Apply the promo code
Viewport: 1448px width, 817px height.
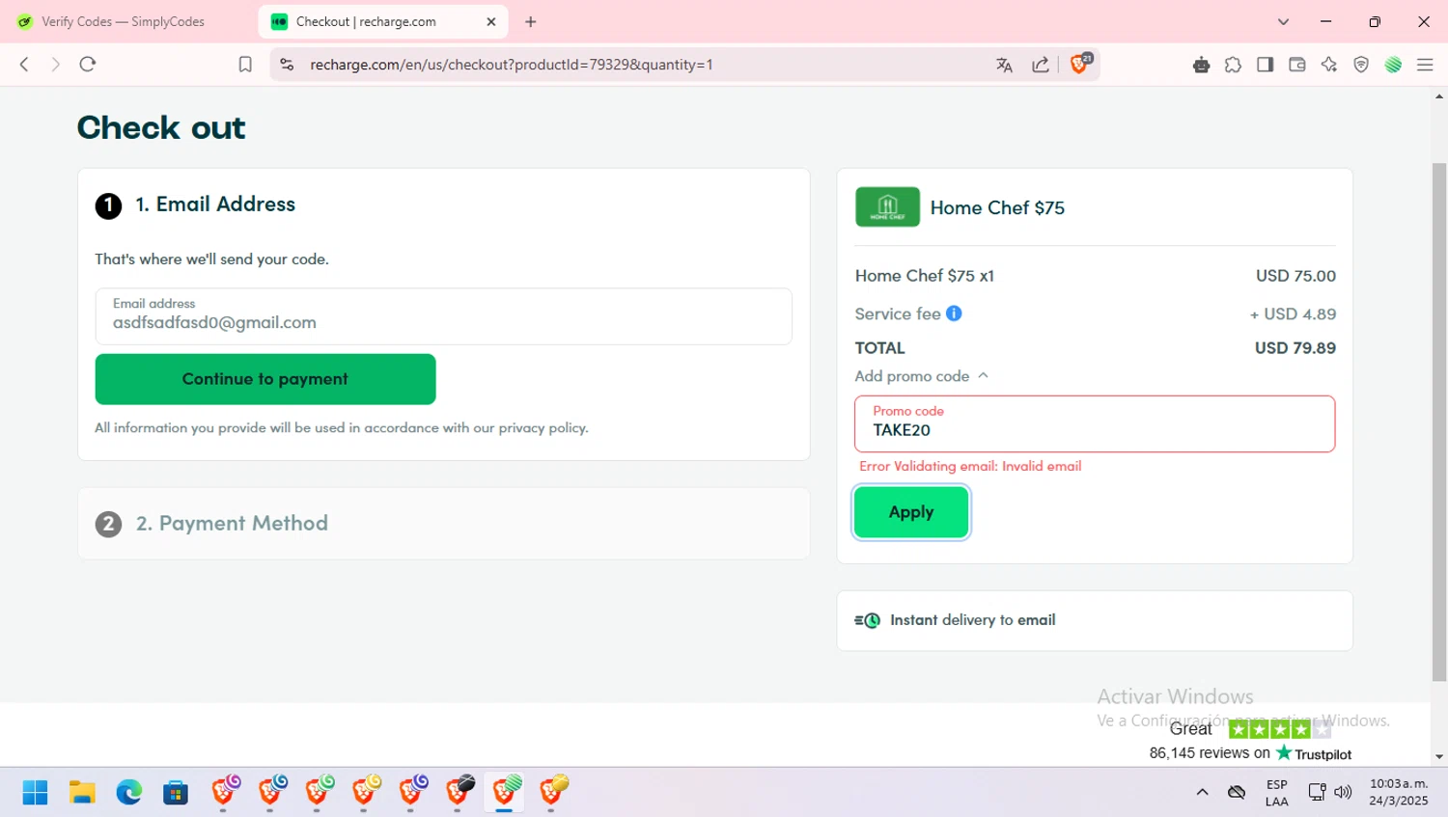pyautogui.click(x=911, y=512)
